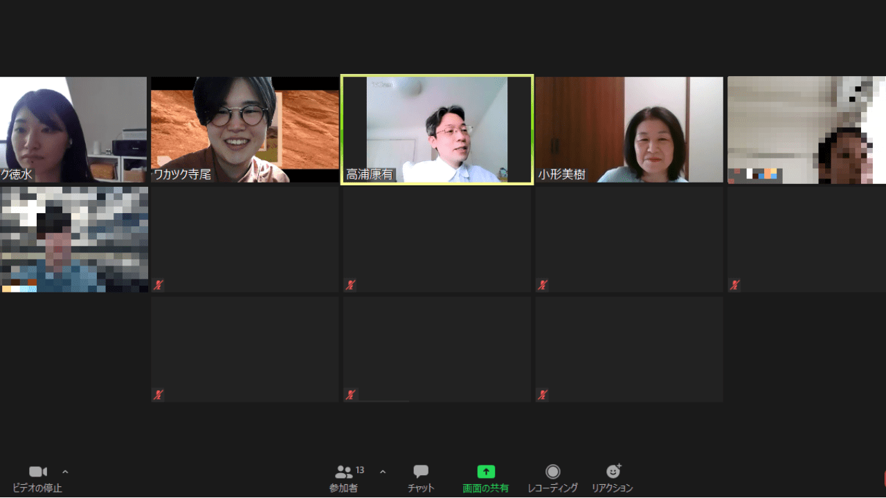The width and height of the screenshot is (886, 498).
Task: Select the pixelated video tile beneath 徳水
Action: 74,239
